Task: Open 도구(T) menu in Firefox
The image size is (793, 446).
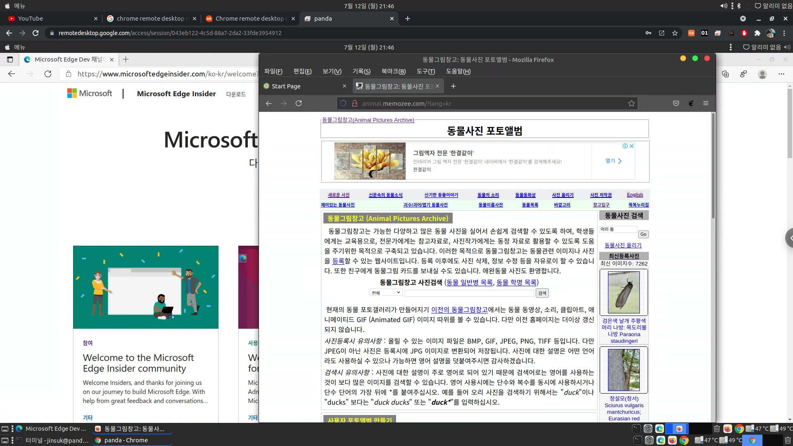Action: [426, 71]
